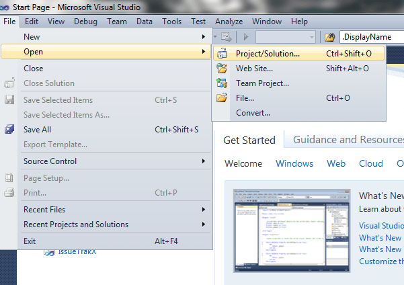Choose Convert... from the Open submenu
Image resolution: width=404 pixels, height=285 pixels.
[x=253, y=113]
